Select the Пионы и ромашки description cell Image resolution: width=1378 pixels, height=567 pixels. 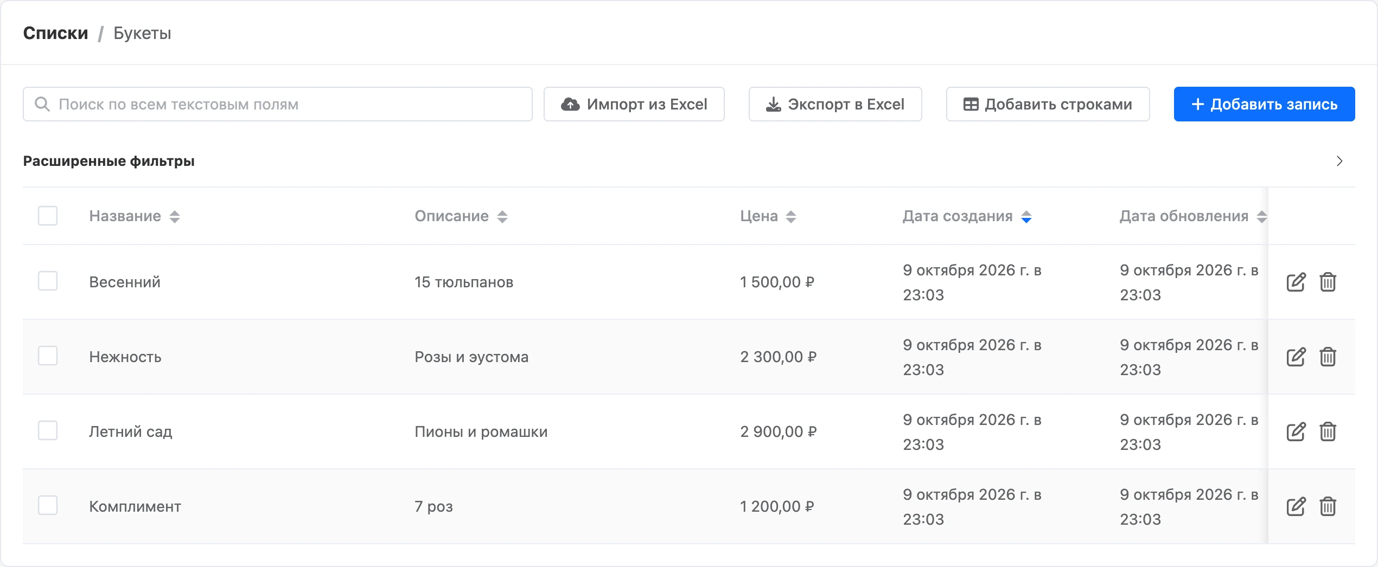481,431
